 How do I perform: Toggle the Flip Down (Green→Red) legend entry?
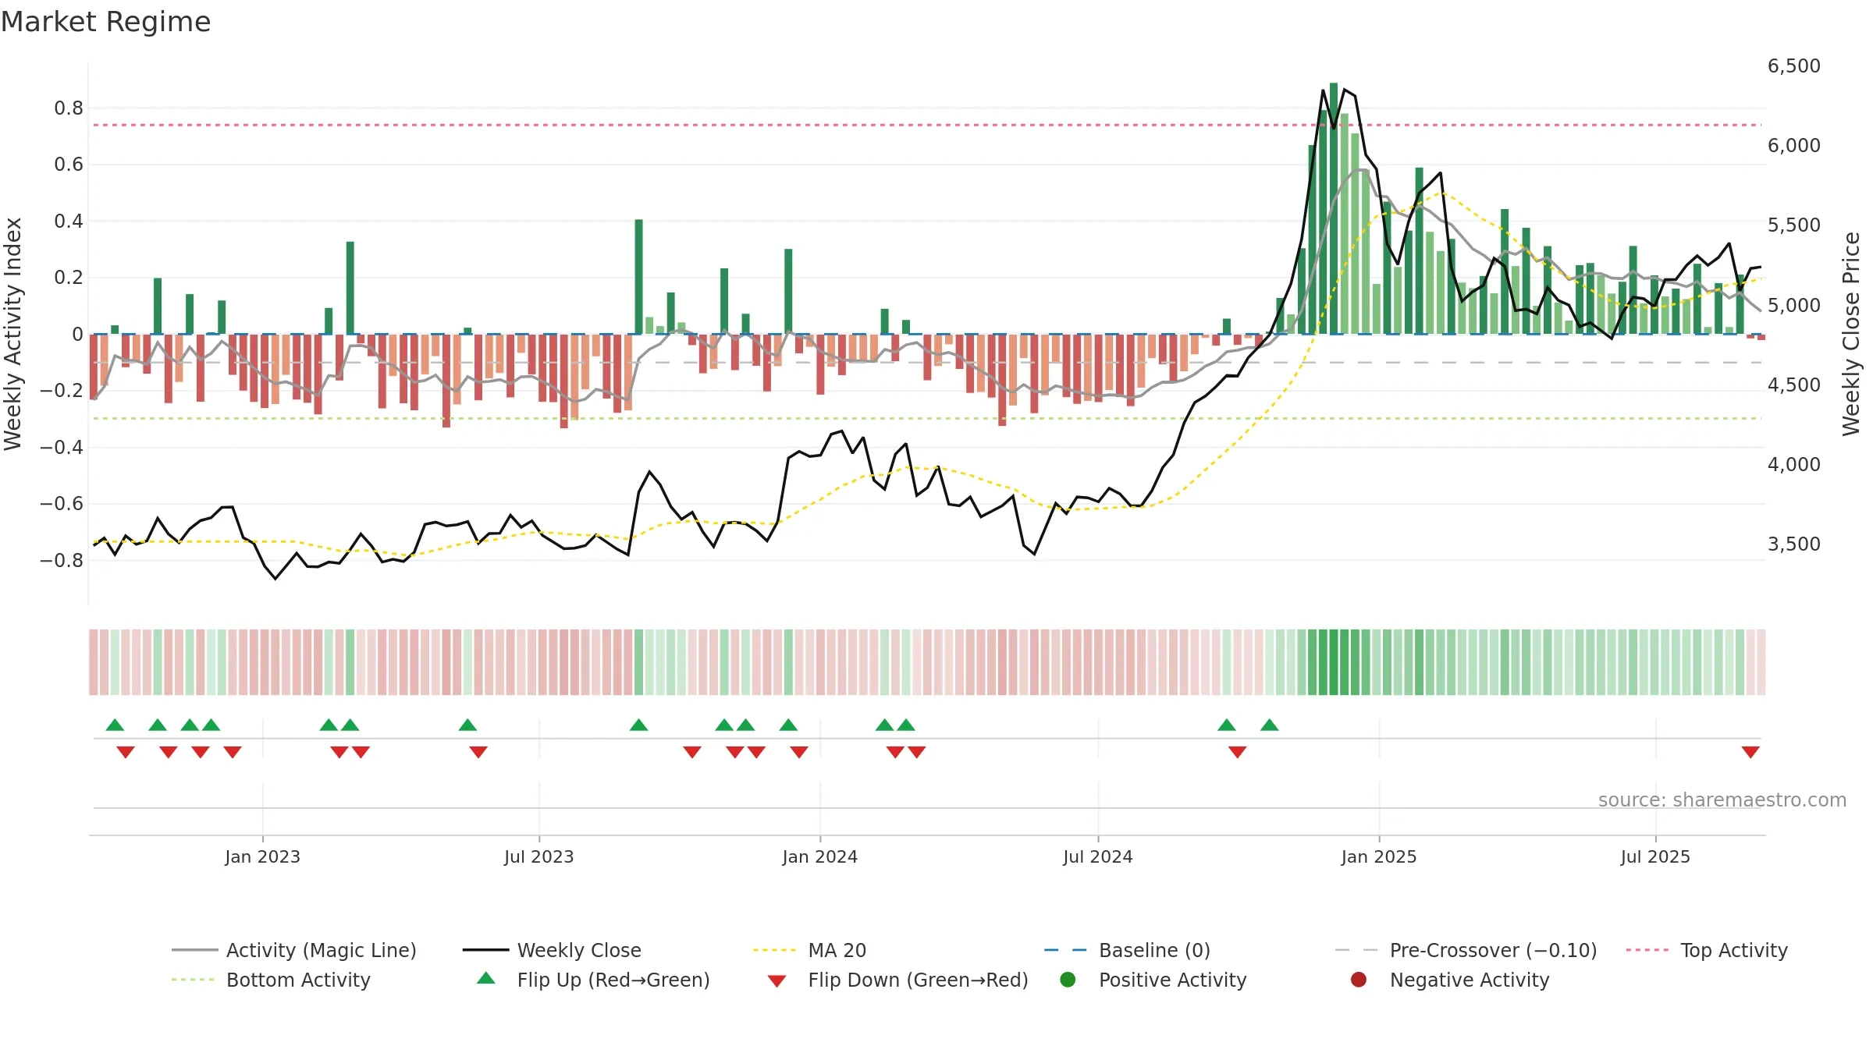(897, 980)
